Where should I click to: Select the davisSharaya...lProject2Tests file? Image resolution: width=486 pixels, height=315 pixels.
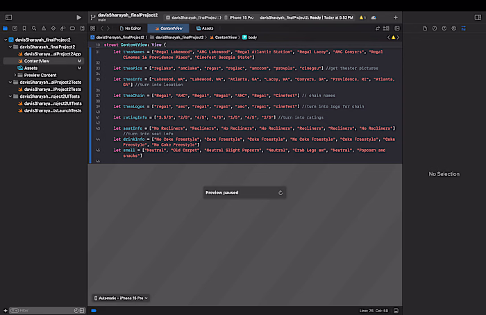[49, 90]
